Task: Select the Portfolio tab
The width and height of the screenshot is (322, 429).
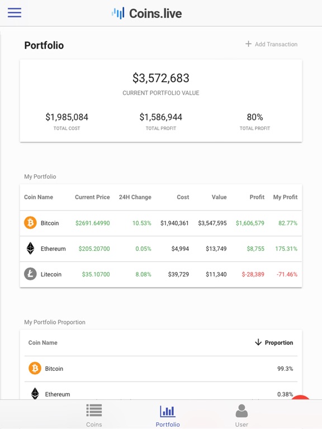Action: [168, 416]
